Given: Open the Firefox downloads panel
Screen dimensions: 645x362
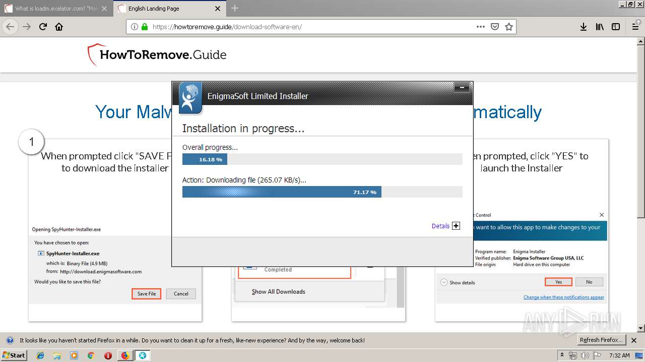Looking at the screenshot, I should [584, 27].
